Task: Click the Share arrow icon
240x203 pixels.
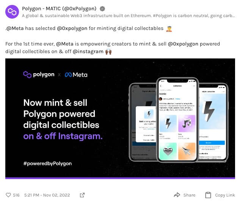Action: coord(177,195)
